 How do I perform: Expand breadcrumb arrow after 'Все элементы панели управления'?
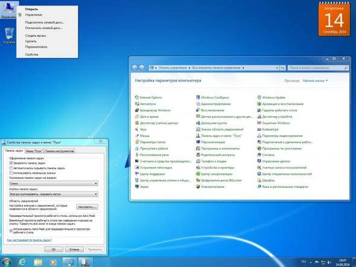[x=243, y=68]
